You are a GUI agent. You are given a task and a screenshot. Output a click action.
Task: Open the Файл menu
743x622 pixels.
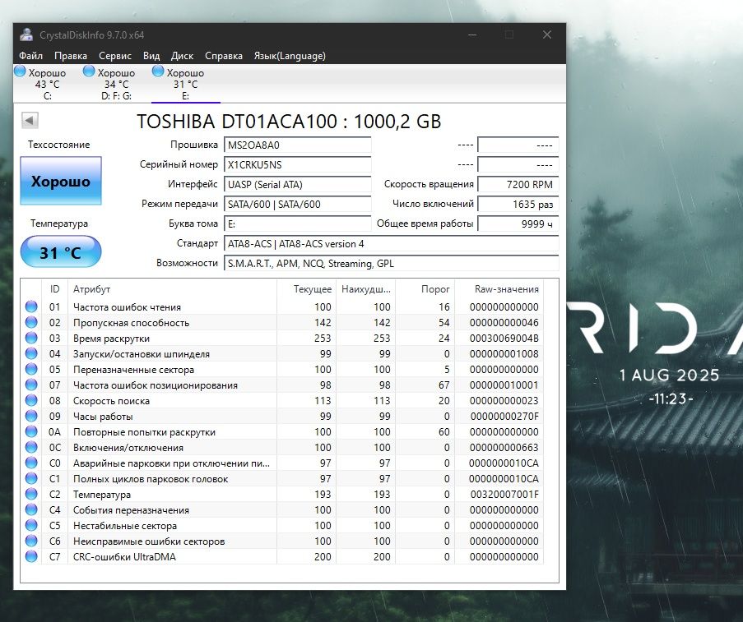coord(30,56)
